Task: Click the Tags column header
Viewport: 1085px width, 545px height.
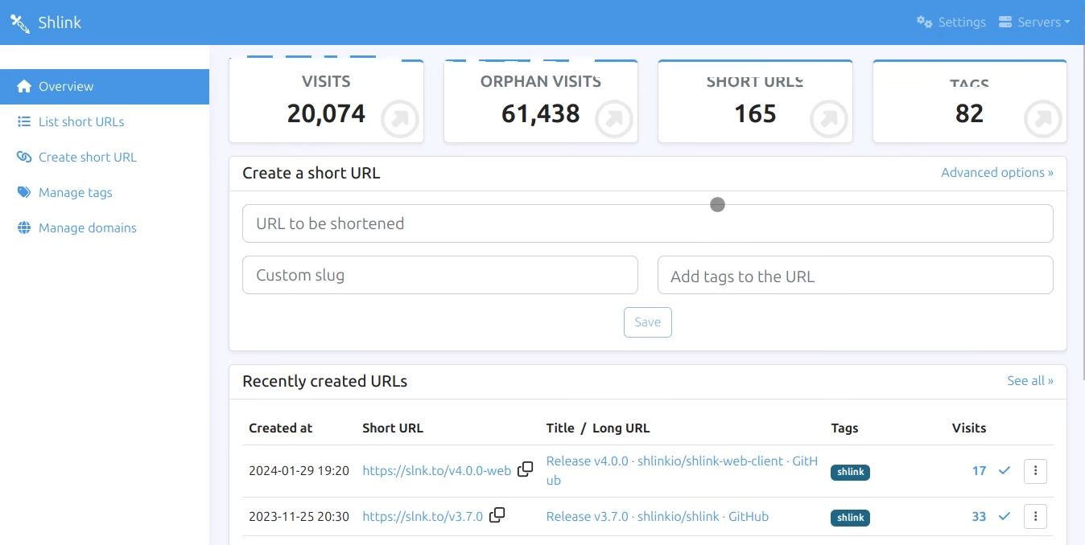Action: click(x=844, y=428)
